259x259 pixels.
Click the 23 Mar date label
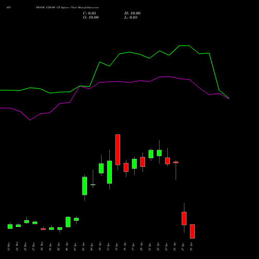click(9, 247)
